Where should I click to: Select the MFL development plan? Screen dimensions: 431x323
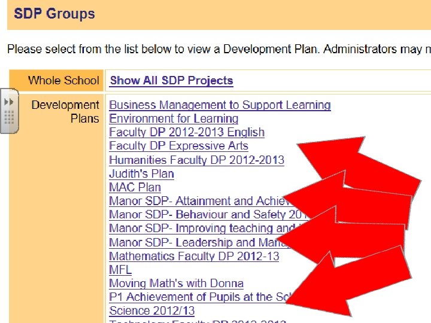120,270
